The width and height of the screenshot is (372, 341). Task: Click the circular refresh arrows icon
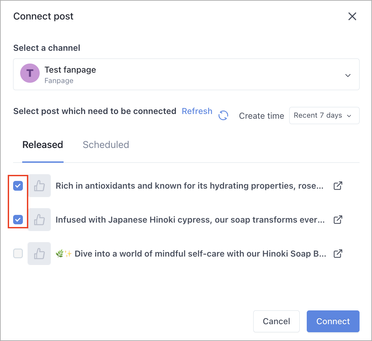pyautogui.click(x=223, y=115)
